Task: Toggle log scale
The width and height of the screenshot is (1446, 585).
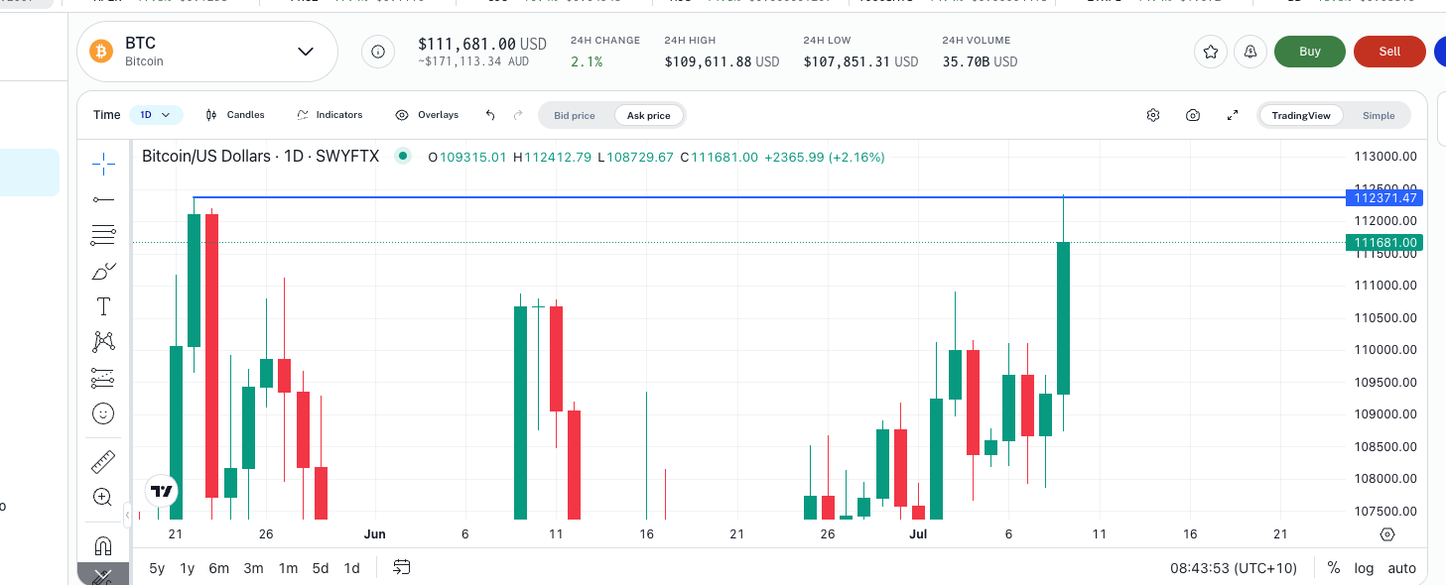Action: [x=1364, y=568]
